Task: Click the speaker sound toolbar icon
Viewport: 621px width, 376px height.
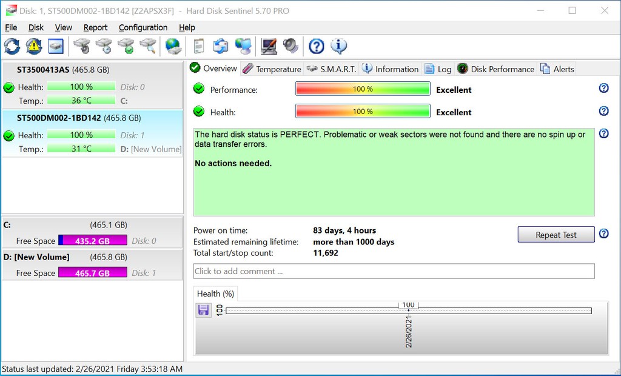Action: tap(290, 46)
